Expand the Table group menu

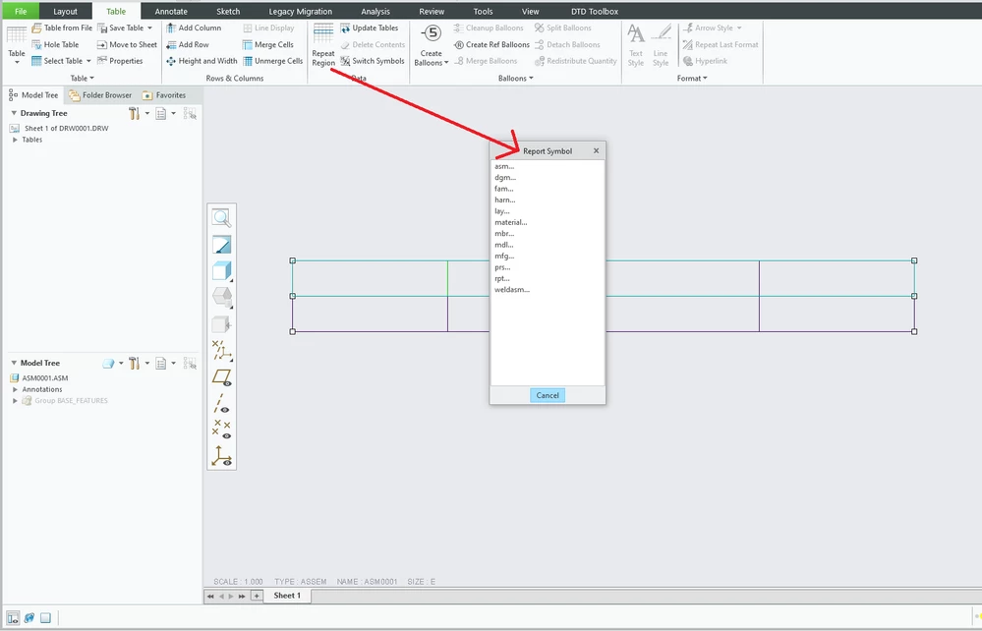[82, 79]
